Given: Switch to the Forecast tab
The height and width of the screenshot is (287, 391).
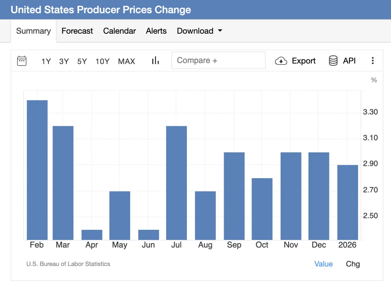Looking at the screenshot, I should [77, 31].
